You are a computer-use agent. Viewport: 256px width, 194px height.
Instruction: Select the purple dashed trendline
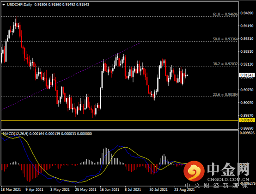70,77
